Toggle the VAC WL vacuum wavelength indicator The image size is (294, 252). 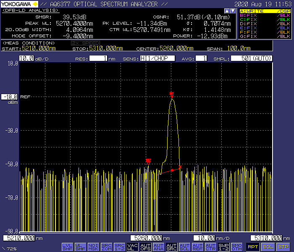point(132,247)
